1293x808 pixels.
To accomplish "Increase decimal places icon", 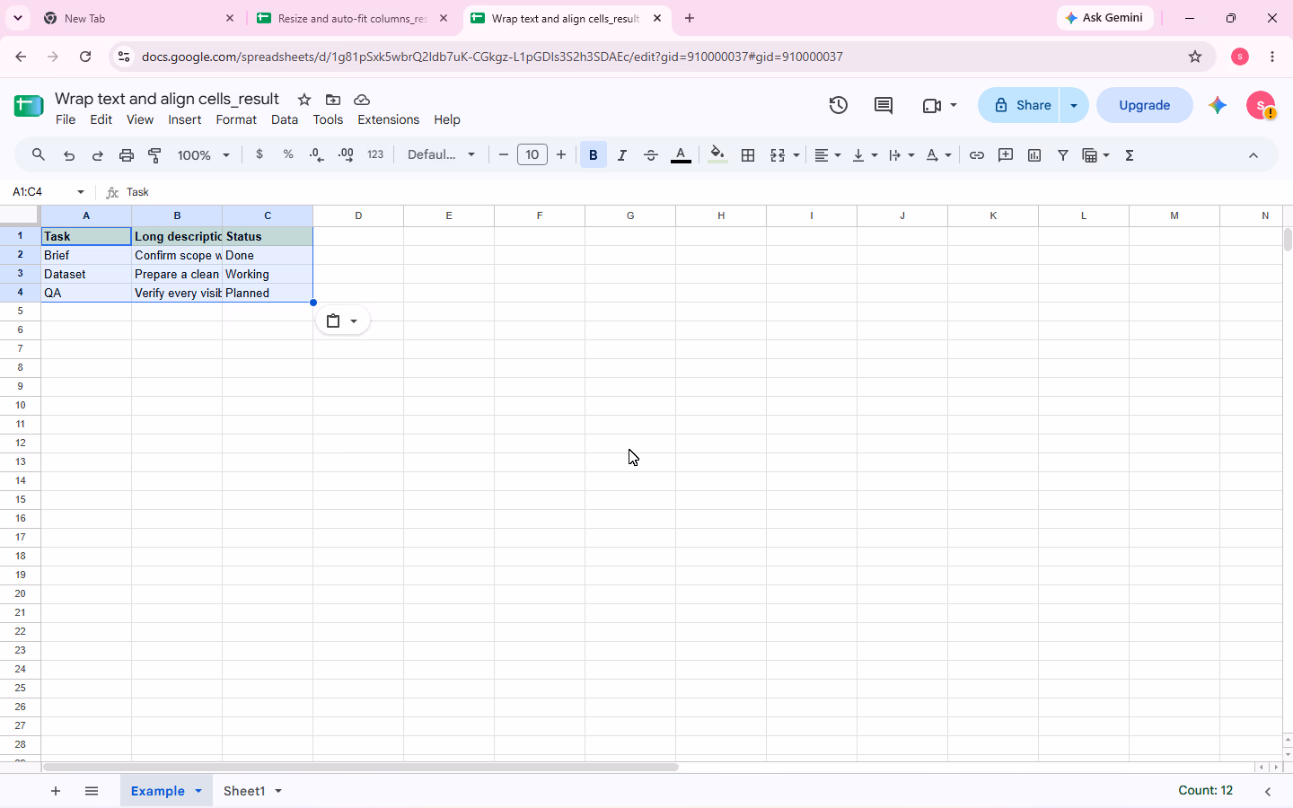I will (x=346, y=154).
